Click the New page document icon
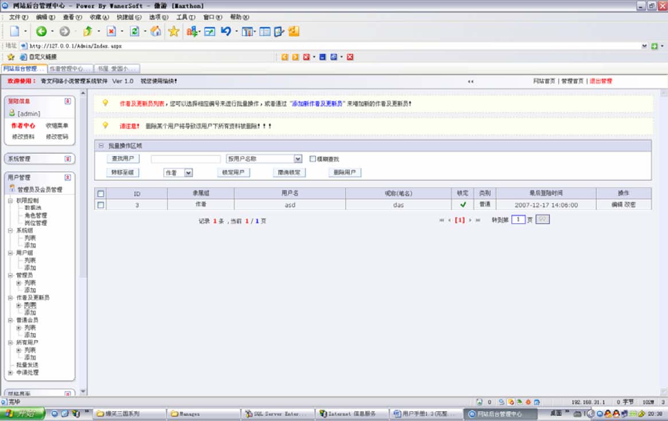668x421 pixels. pos(15,31)
